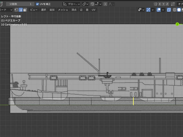Toggle Z axis mirror
This screenshot has height=137, width=183.
click(x=167, y=4)
